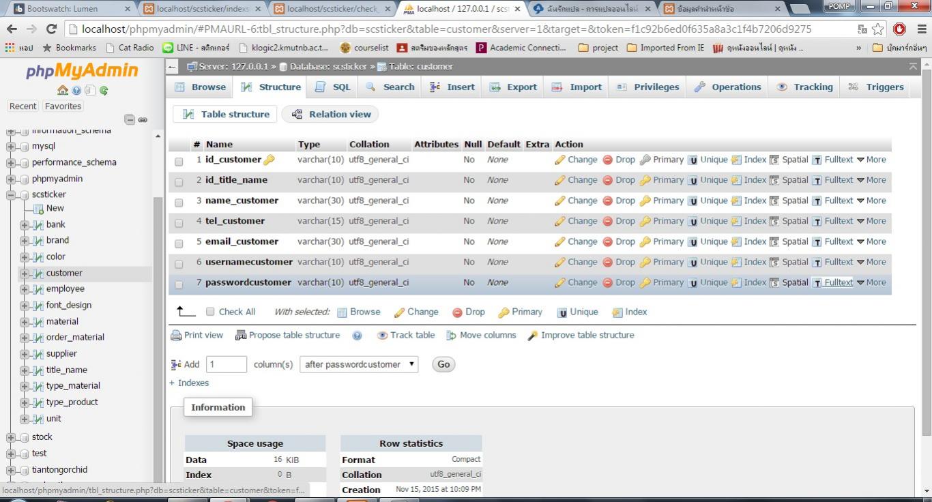Screen dimensions: 932x502
Task: Open phpMyAdmin home icon
Action: pyautogui.click(x=63, y=90)
